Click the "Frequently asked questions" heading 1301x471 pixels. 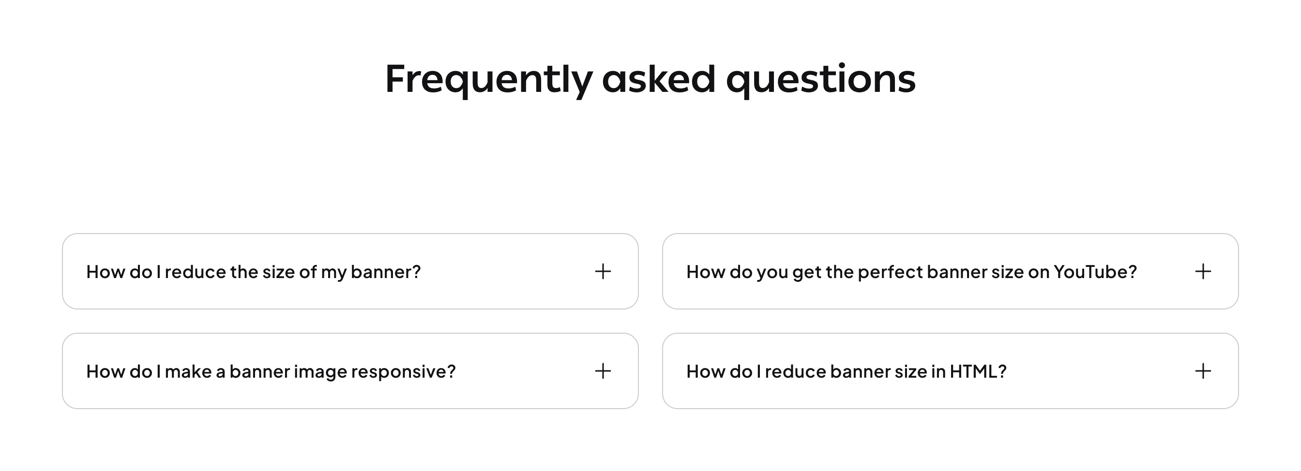point(650,79)
